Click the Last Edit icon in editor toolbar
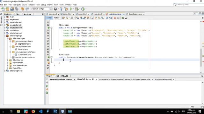 click(x=63, y=18)
